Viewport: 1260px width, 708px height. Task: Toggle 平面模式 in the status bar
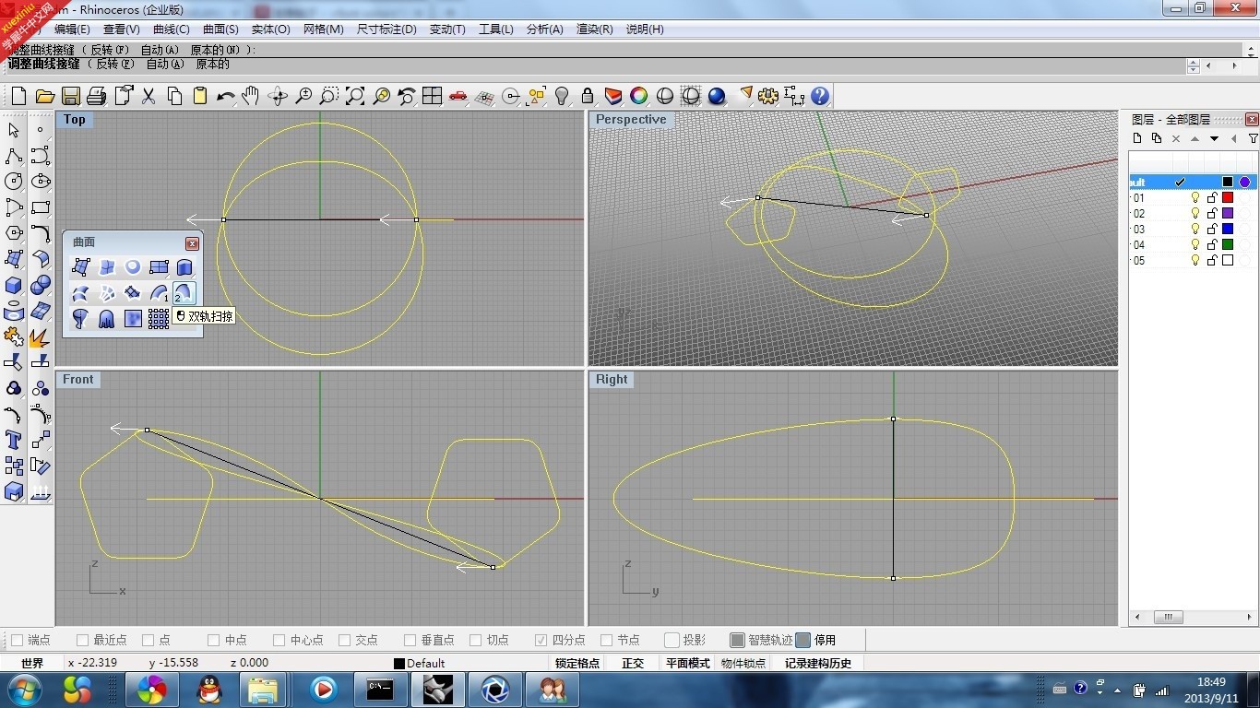coord(688,663)
